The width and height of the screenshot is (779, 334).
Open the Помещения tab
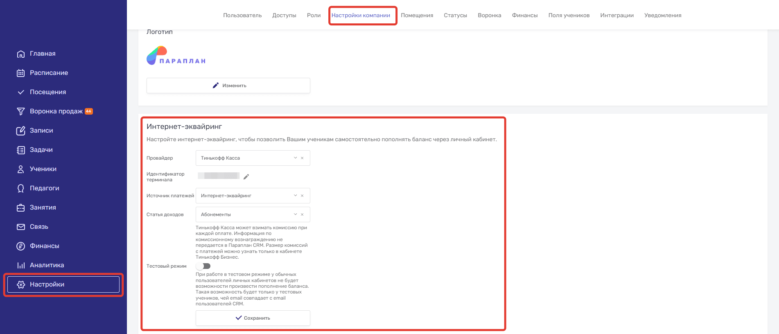pos(417,16)
